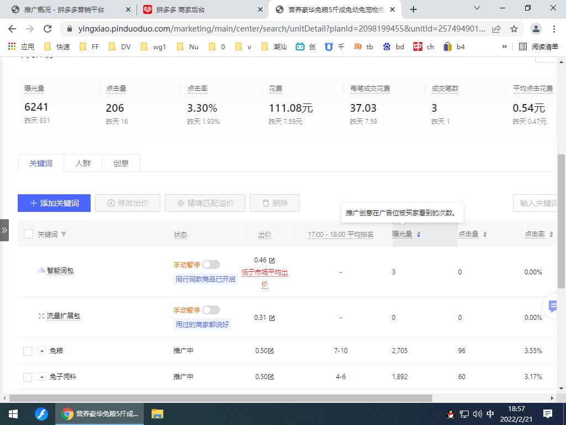The image size is (566, 425).
Task: Open 流量扩展包 keyword link
Action: (x=64, y=316)
